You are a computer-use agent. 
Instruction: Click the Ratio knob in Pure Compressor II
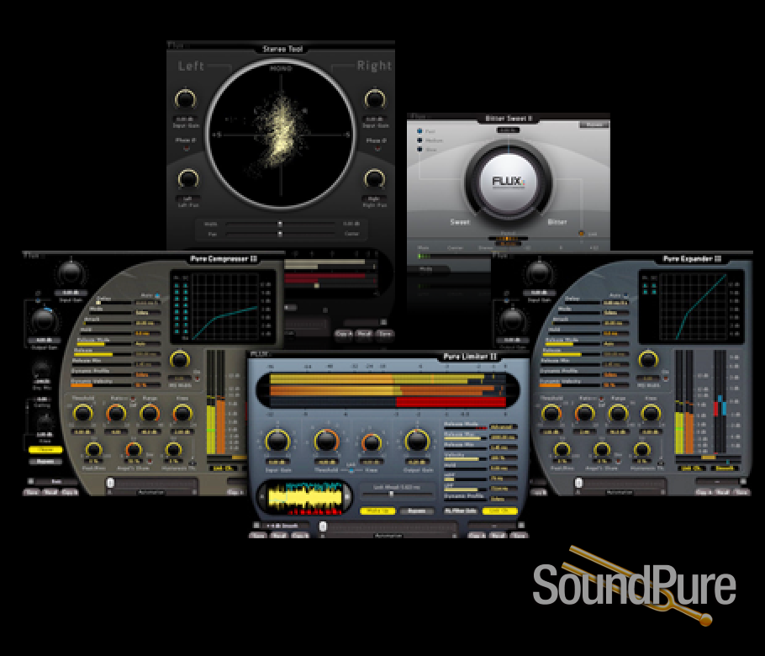point(116,414)
